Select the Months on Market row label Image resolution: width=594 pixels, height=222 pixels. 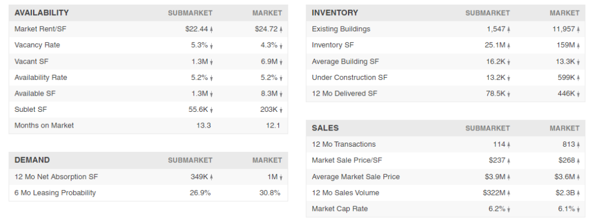coord(44,125)
